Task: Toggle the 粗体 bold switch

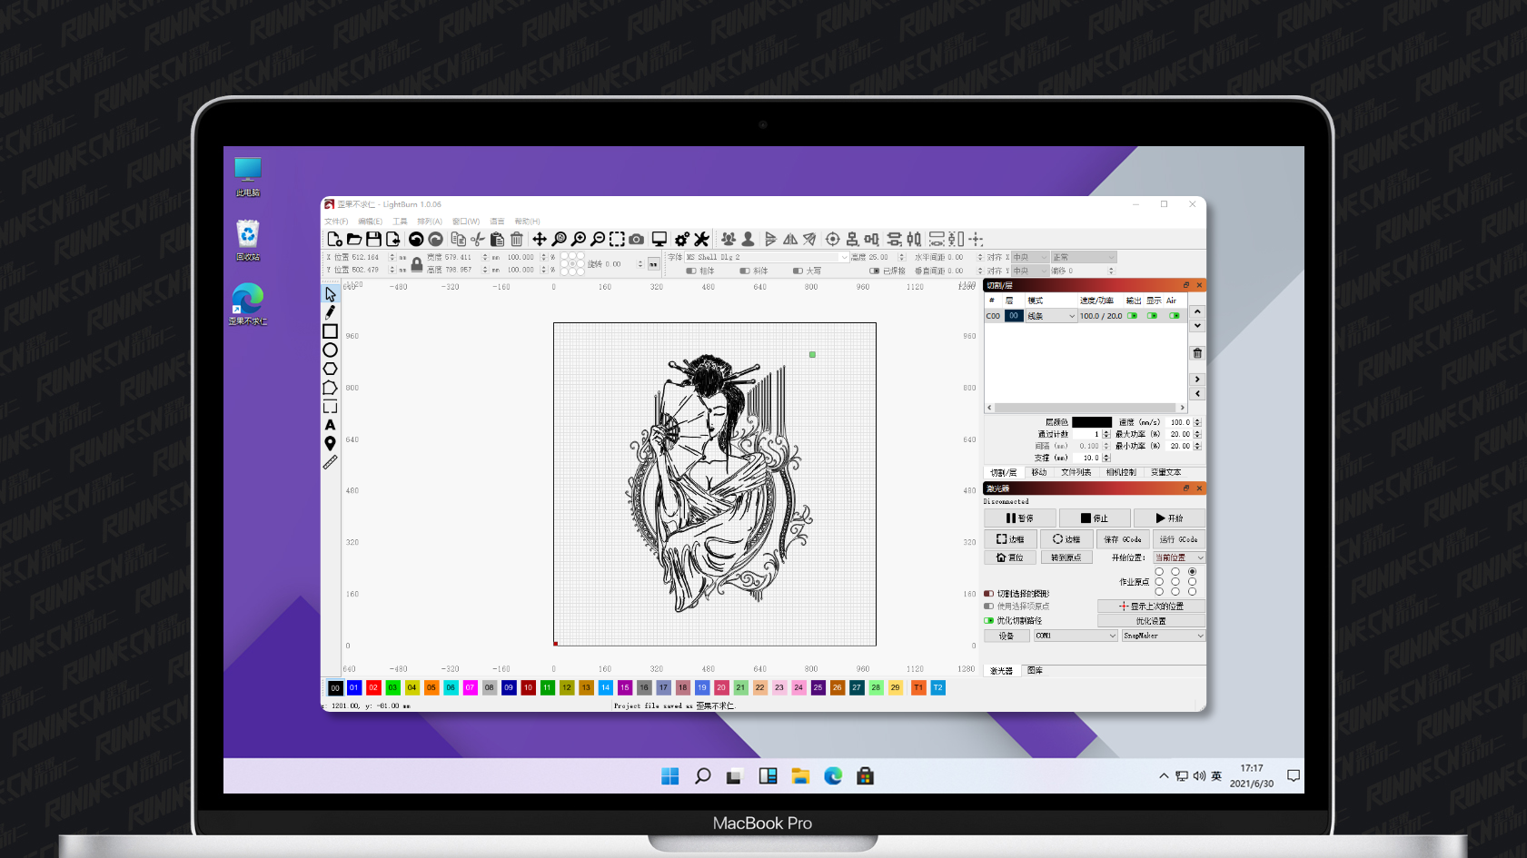Action: click(x=691, y=271)
